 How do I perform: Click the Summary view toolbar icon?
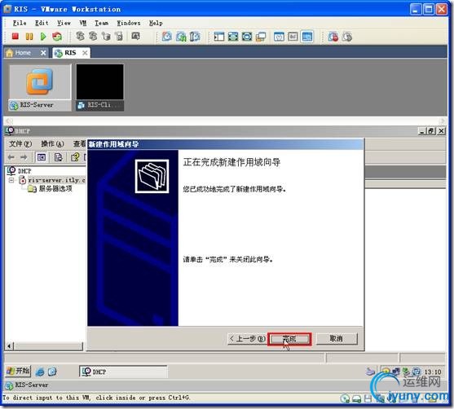point(279,37)
